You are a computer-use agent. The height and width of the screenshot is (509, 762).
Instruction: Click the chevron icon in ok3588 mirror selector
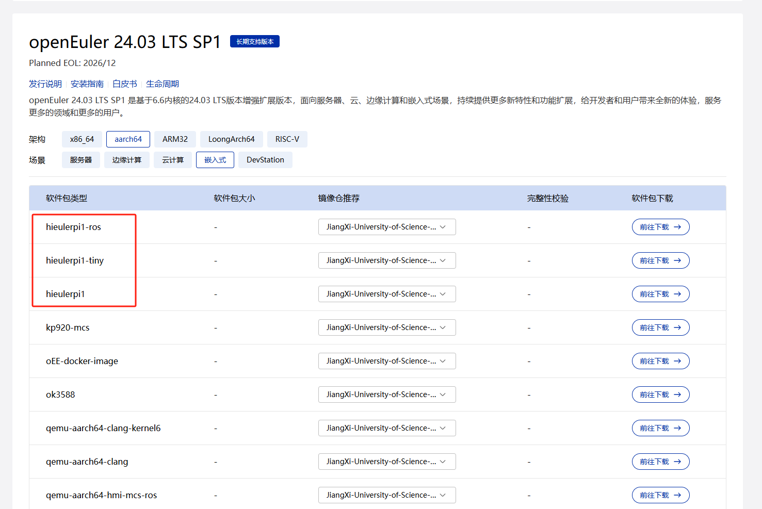[x=443, y=395]
